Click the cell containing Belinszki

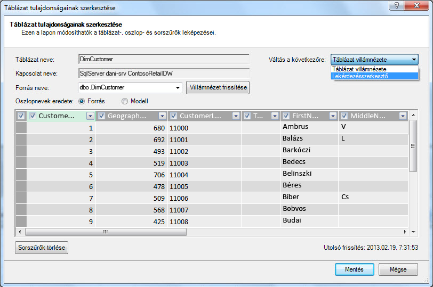click(309, 174)
